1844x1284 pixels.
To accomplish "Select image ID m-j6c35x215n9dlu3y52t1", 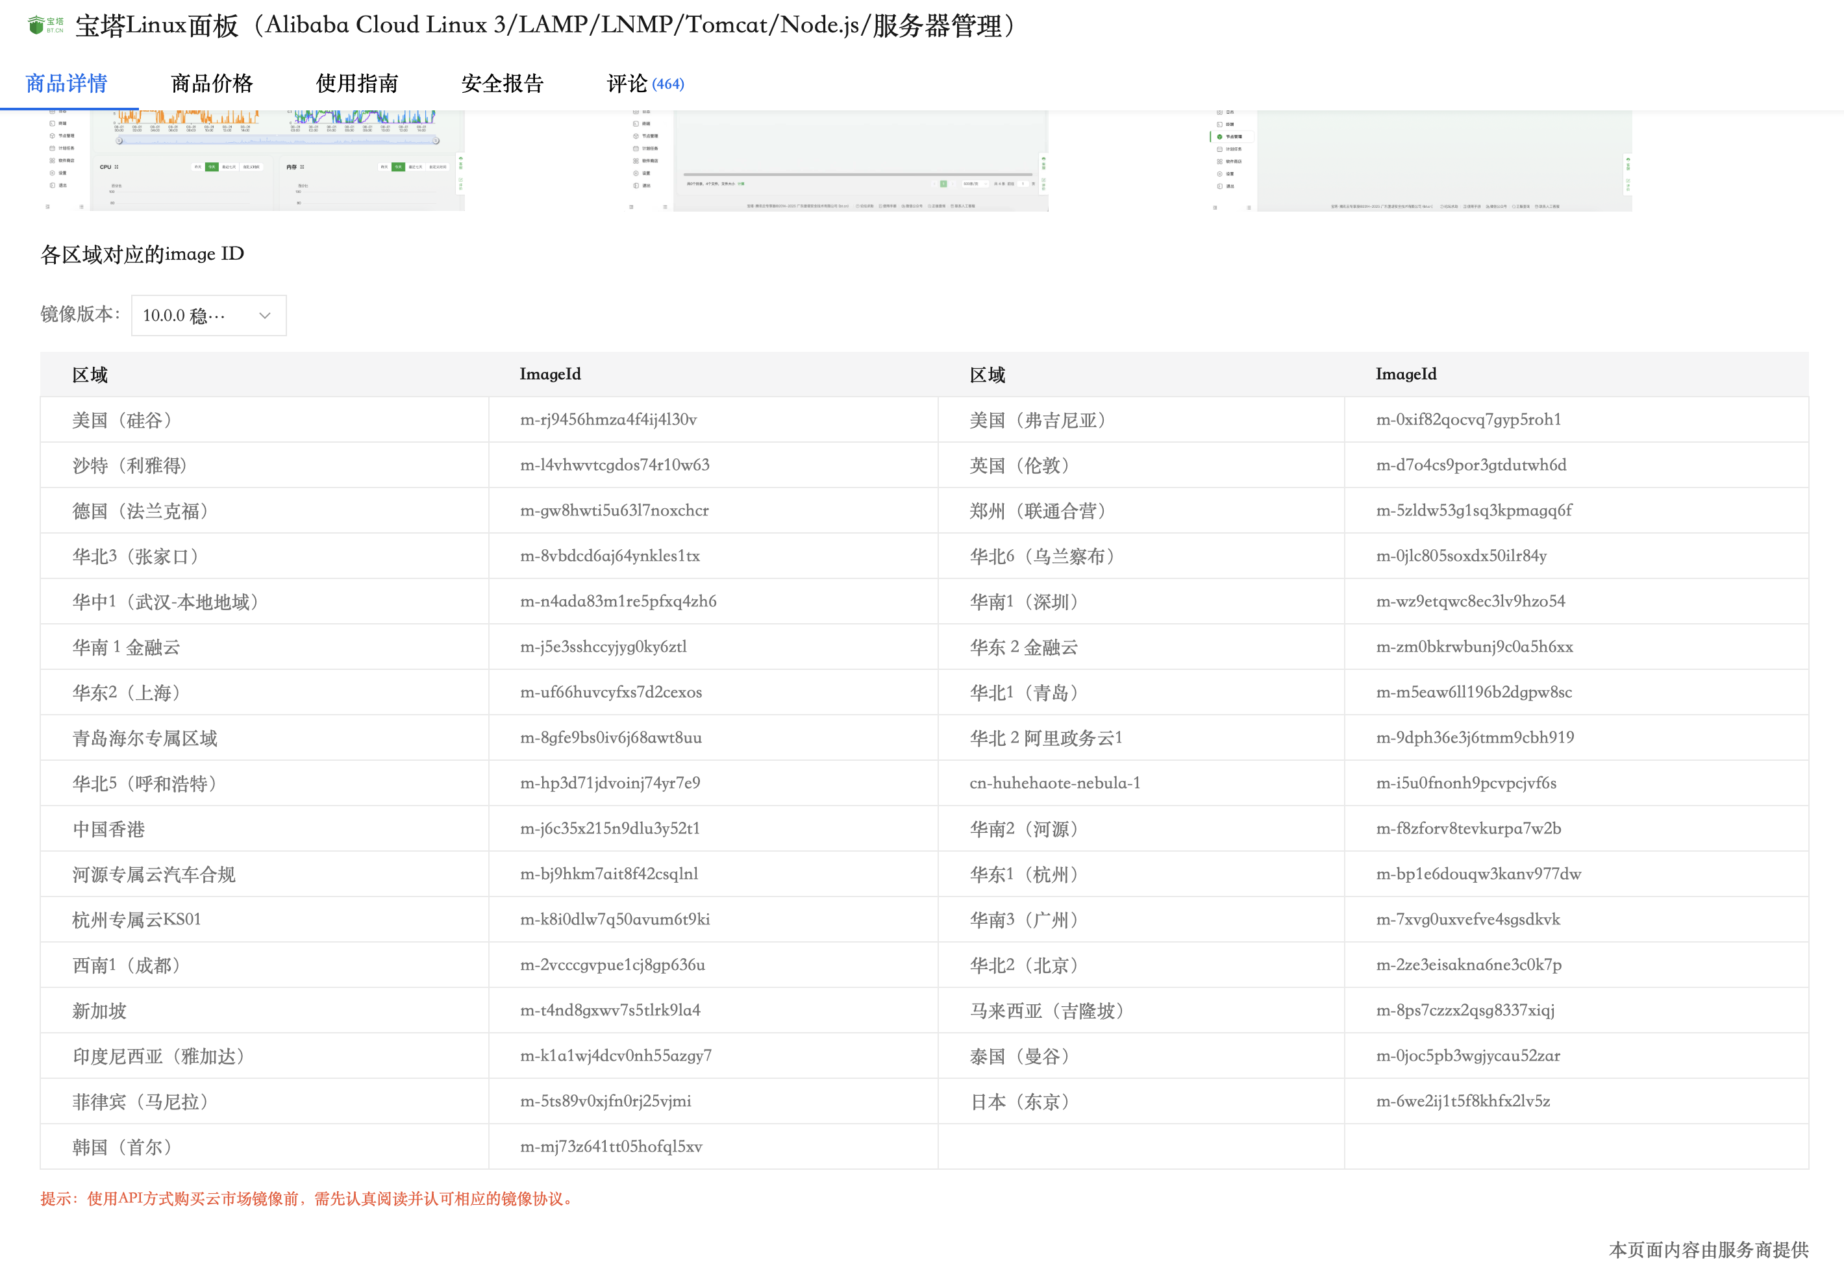I will point(610,829).
